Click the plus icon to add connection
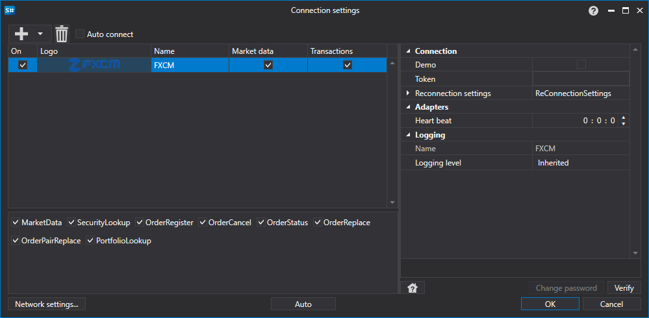 click(x=21, y=34)
